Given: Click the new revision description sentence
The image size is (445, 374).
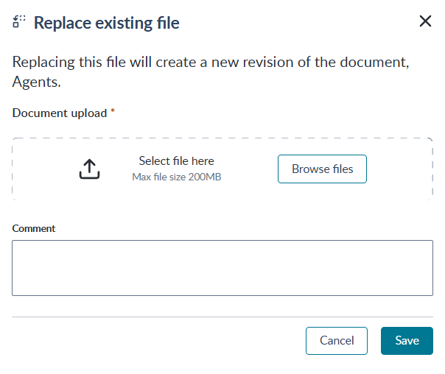Looking at the screenshot, I should 211,71.
